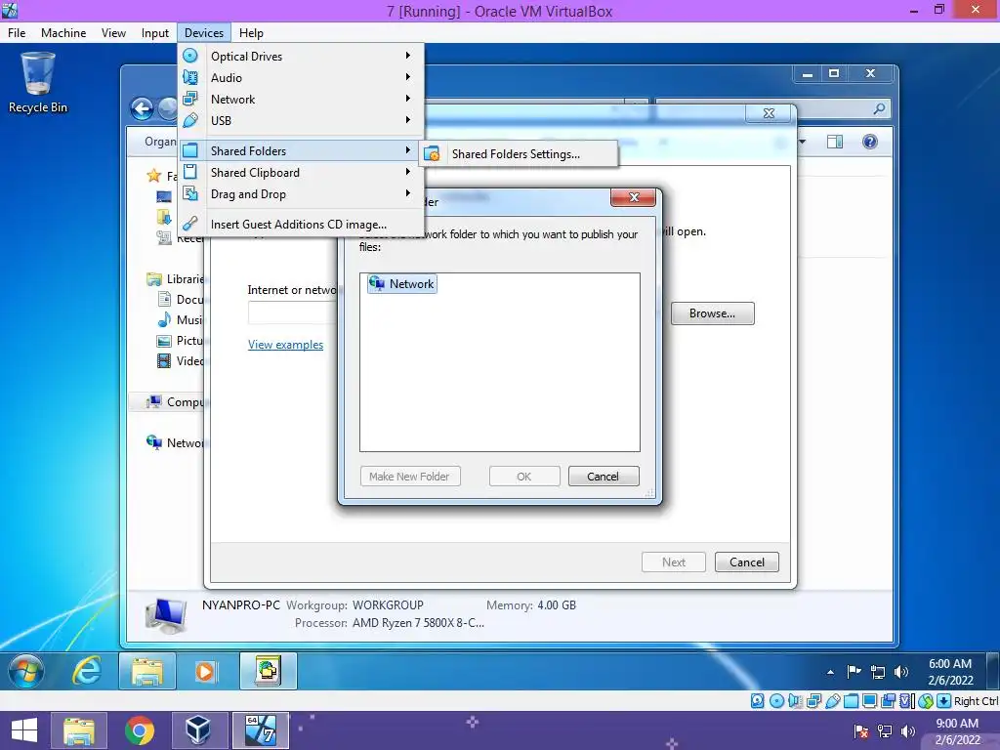1000x750 pixels.
Task: Click the hard disk activity status icon
Action: pos(757,701)
